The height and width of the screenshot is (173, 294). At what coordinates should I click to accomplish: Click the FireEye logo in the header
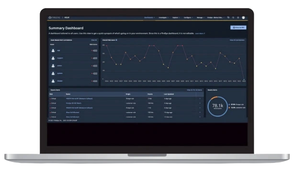(x=54, y=17)
